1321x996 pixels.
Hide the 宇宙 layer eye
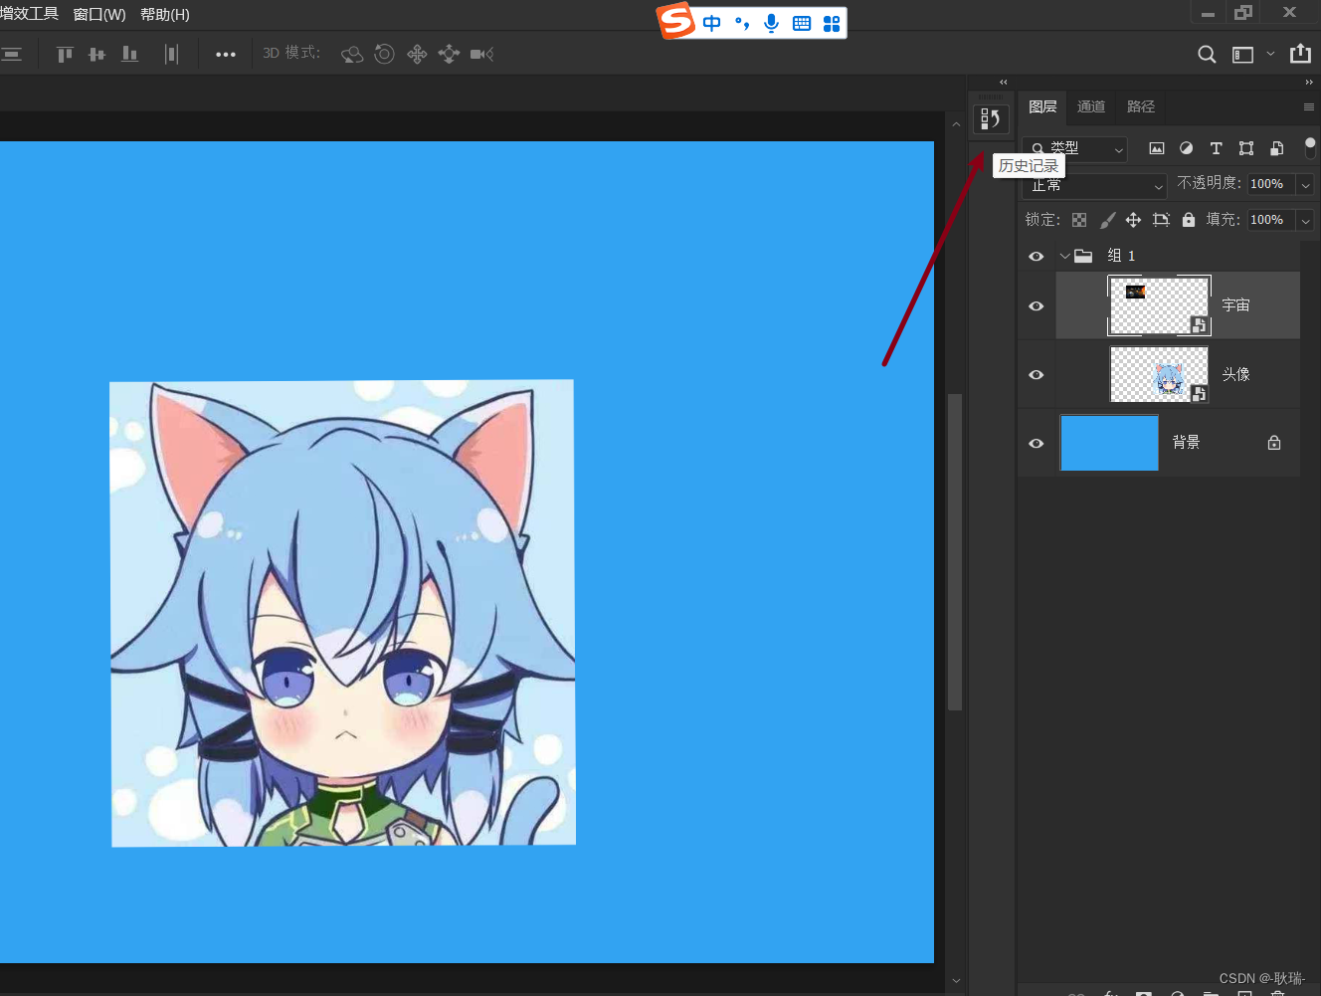[1037, 305]
